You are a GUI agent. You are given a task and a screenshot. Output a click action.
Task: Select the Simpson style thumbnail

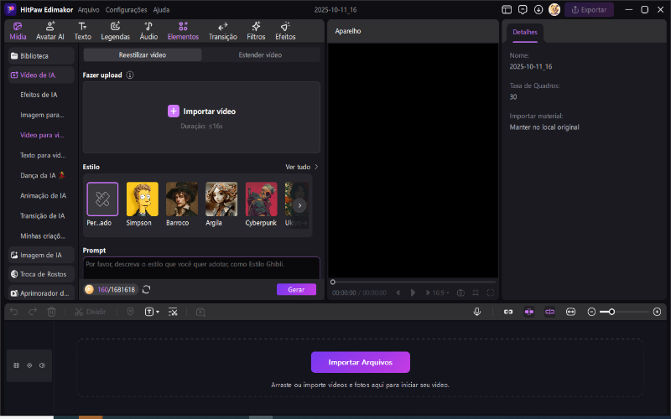(142, 199)
